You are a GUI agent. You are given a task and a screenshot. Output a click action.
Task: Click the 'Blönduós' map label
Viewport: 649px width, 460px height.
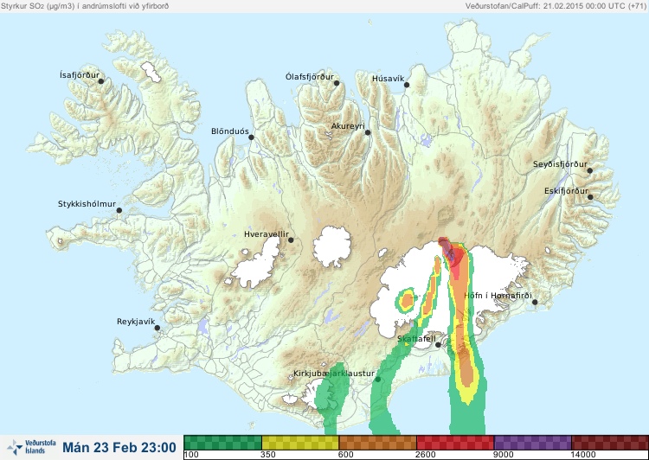230,131
